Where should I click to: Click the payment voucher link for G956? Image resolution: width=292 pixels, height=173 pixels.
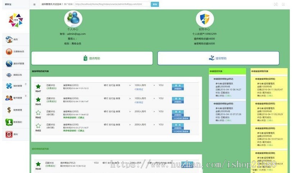tap(139, 102)
